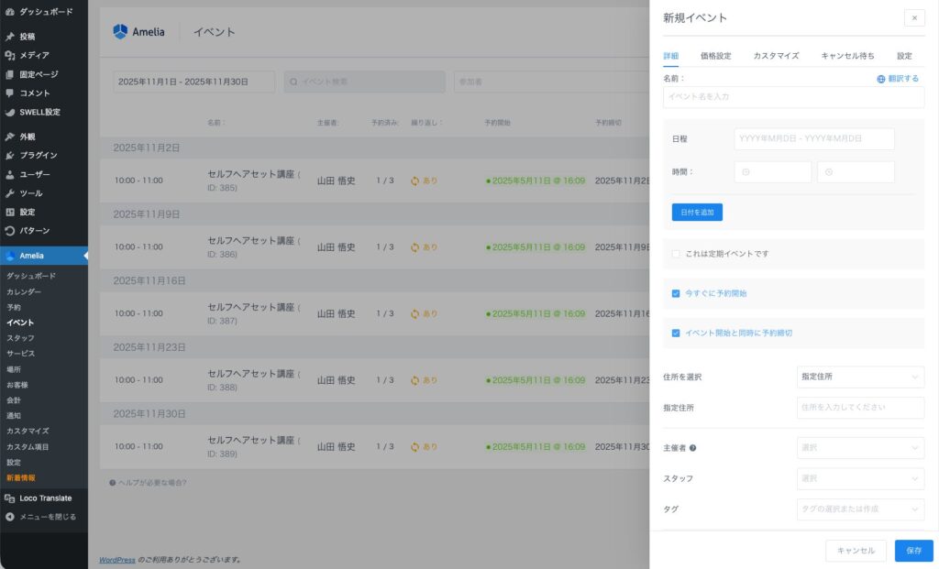This screenshot has height=569, width=939.
Task: Click the globe translate icon beside 翻訳する
Action: [881, 79]
